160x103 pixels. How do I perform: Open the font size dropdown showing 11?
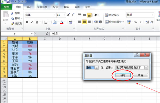coord(64,15)
